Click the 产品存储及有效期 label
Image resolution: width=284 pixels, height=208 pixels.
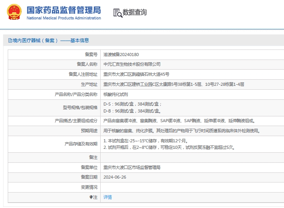81,144
